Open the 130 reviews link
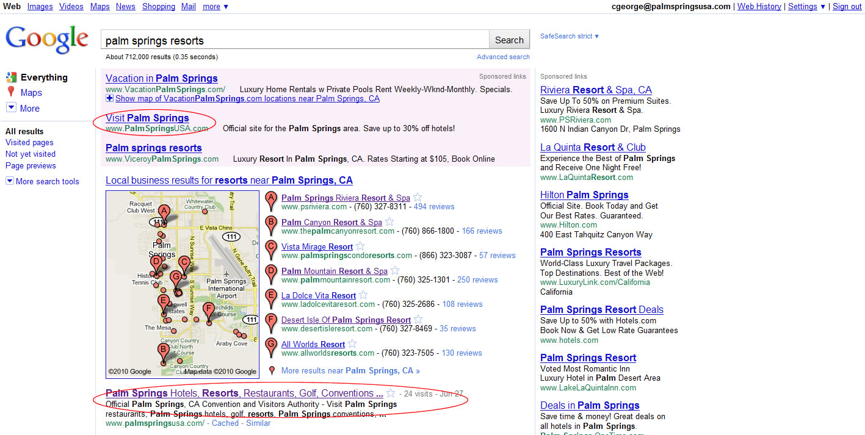Screen dimensions: 865x435 pos(461,353)
